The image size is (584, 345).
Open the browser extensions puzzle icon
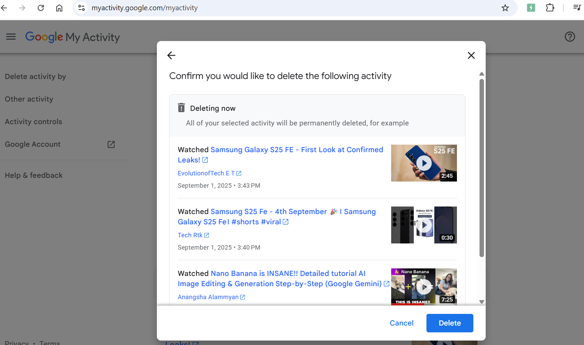click(x=550, y=8)
